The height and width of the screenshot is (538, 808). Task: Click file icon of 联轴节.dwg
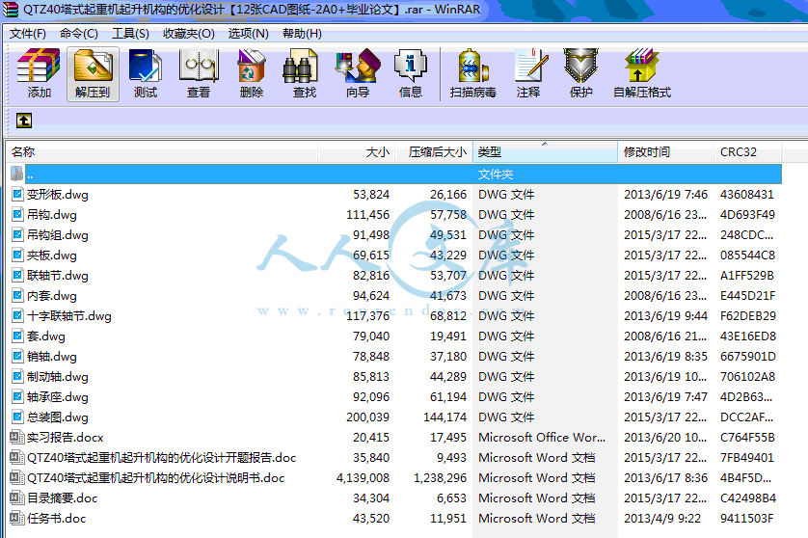pyautogui.click(x=17, y=275)
